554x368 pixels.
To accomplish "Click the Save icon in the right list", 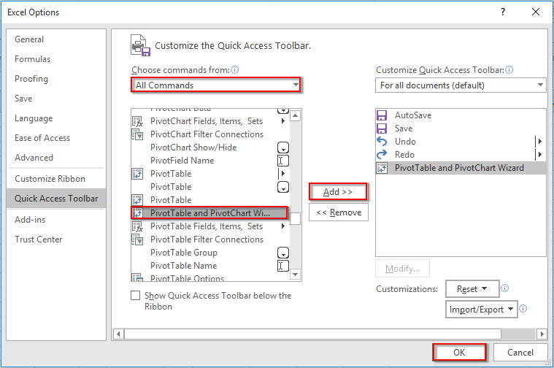I will tap(381, 129).
